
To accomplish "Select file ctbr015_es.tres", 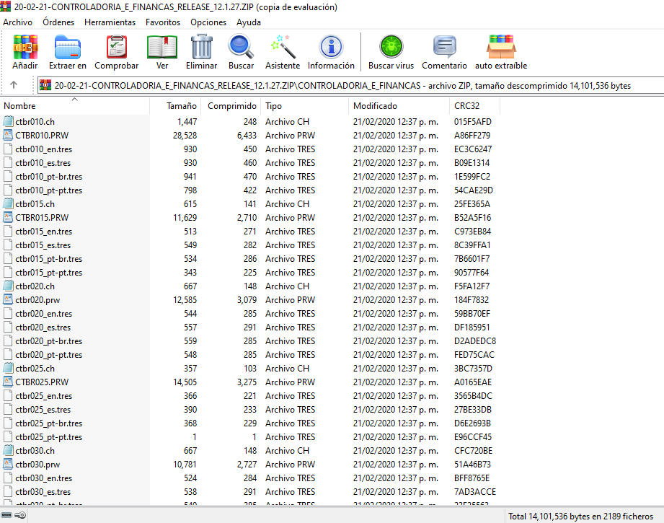I will pyautogui.click(x=43, y=245).
